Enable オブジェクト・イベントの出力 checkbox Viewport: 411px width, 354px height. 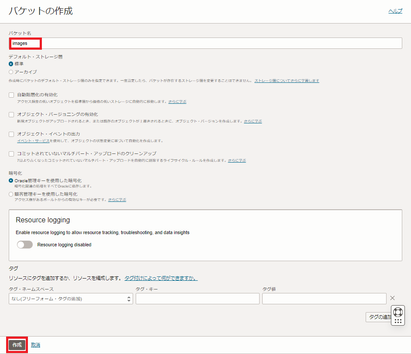pos(11,134)
